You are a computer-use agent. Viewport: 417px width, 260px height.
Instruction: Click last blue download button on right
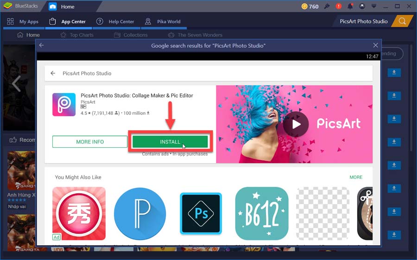pyautogui.click(x=394, y=235)
